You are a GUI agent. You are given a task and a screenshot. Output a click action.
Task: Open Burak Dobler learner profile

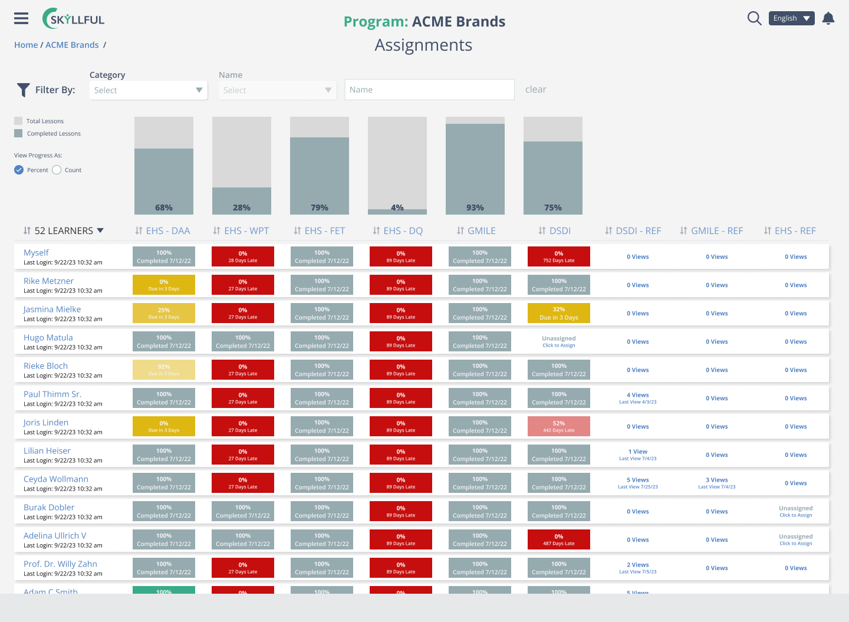[x=49, y=507]
